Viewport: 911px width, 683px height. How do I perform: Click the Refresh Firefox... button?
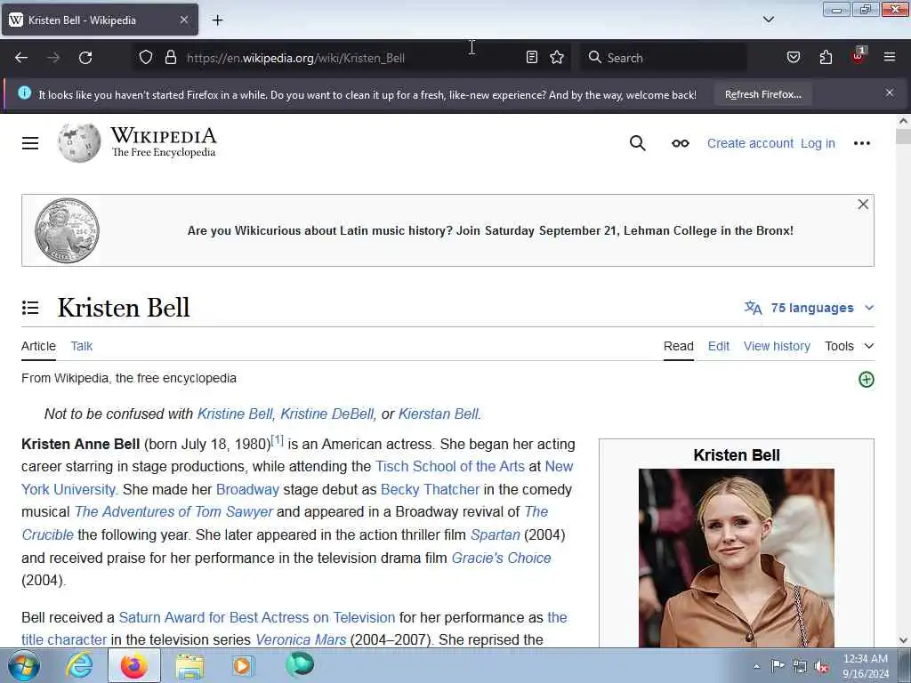[762, 94]
